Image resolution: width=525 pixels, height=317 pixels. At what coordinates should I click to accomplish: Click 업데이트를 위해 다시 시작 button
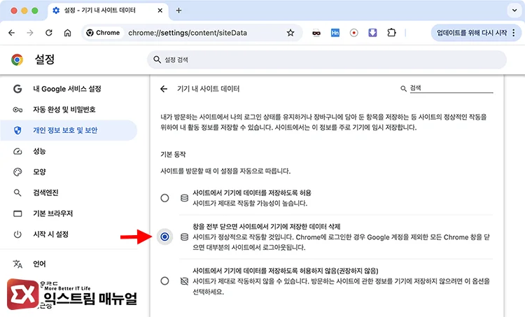coord(472,33)
